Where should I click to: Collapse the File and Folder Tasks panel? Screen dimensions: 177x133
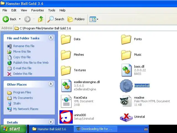coord(51,38)
